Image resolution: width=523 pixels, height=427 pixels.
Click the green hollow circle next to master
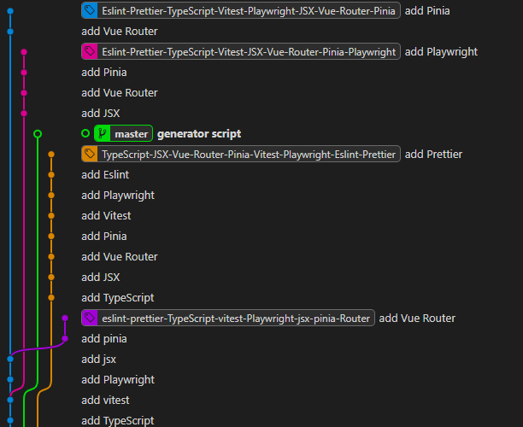(85, 133)
